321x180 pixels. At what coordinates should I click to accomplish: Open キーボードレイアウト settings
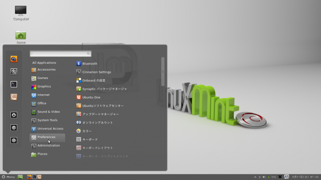coord(95,148)
